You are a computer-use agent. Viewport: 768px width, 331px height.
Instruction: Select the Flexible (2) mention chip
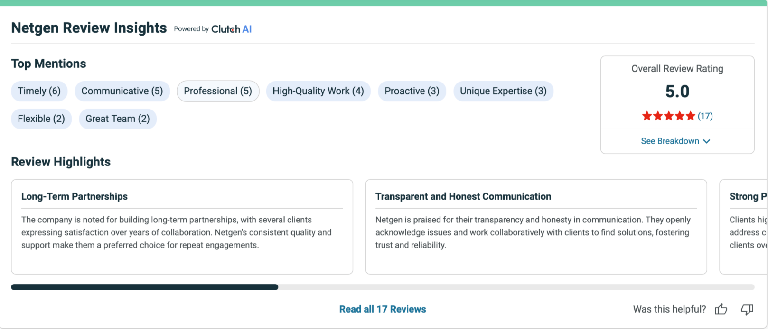point(41,119)
